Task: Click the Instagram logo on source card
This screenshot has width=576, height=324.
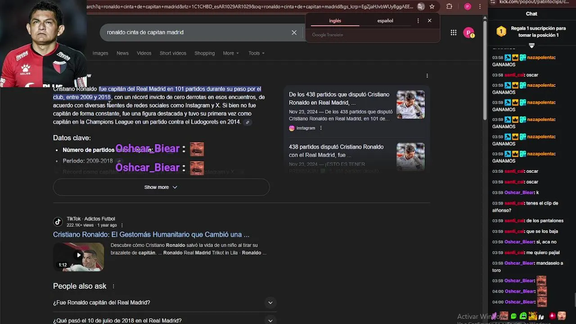Action: point(292,128)
